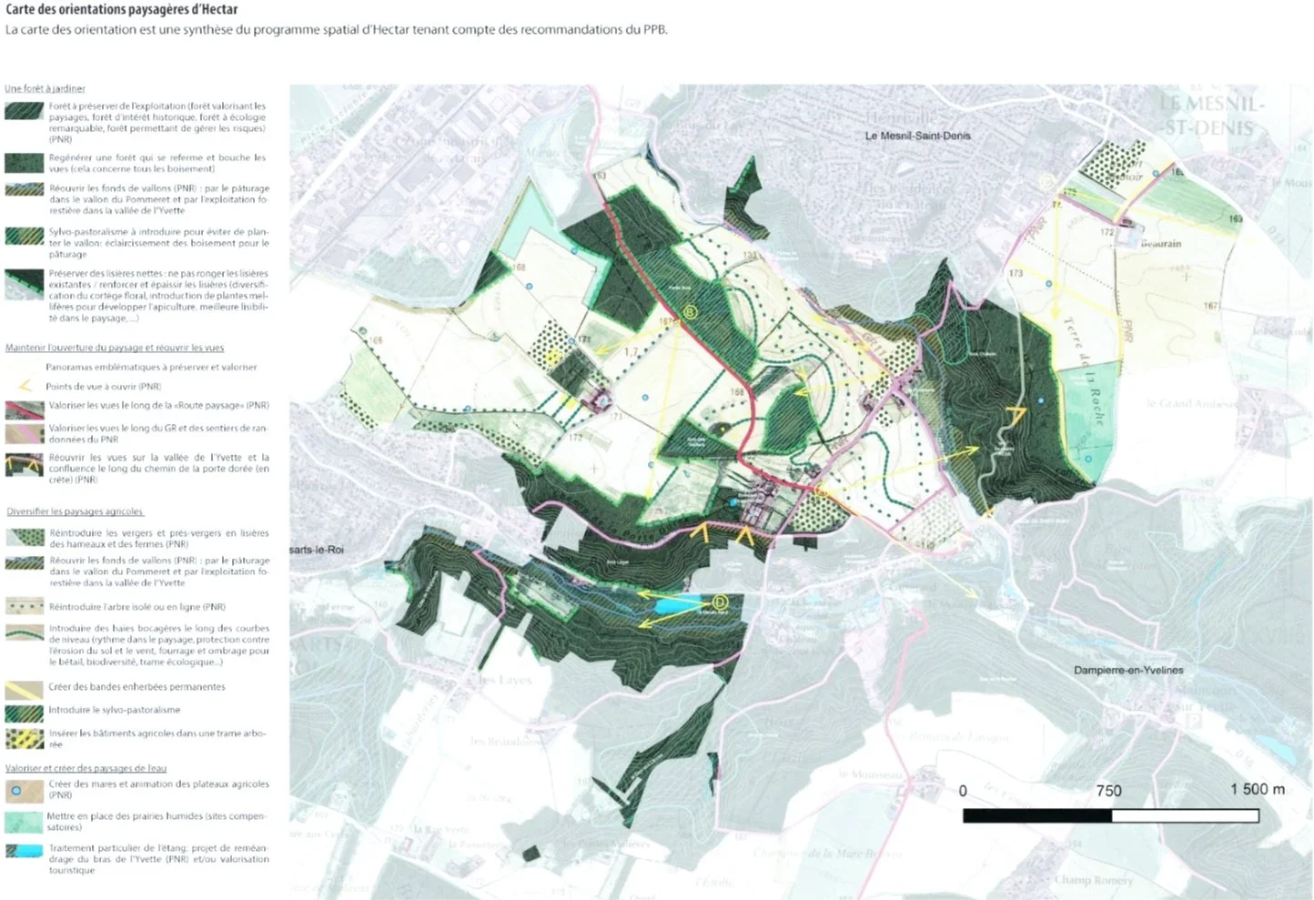Image resolution: width=1314 pixels, height=900 pixels.
Task: Click the créer des mares blue dot symbol
Action: click(16, 788)
